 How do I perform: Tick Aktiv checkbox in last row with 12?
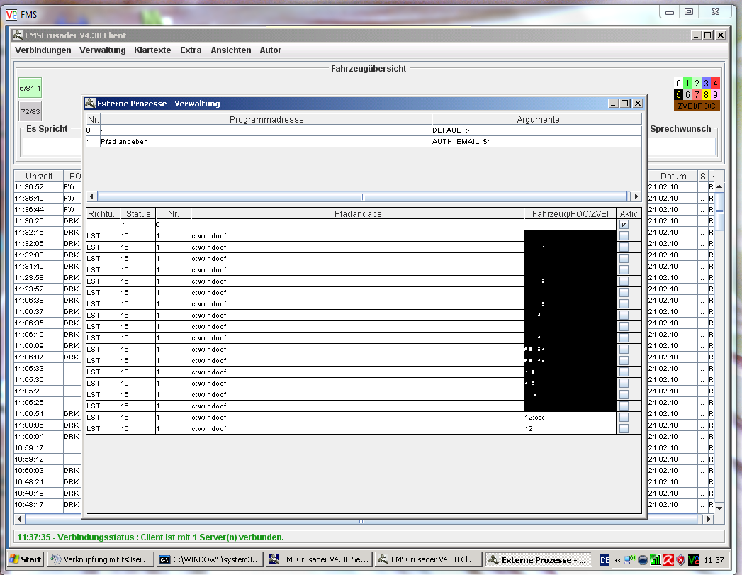pyautogui.click(x=624, y=429)
